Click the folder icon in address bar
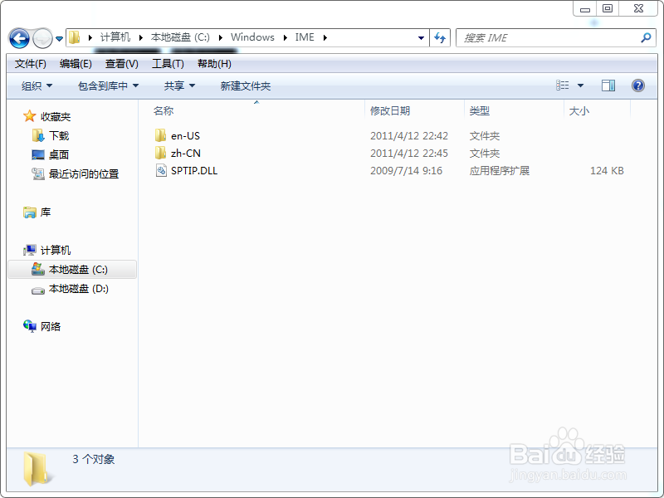The image size is (664, 498). 75,37
